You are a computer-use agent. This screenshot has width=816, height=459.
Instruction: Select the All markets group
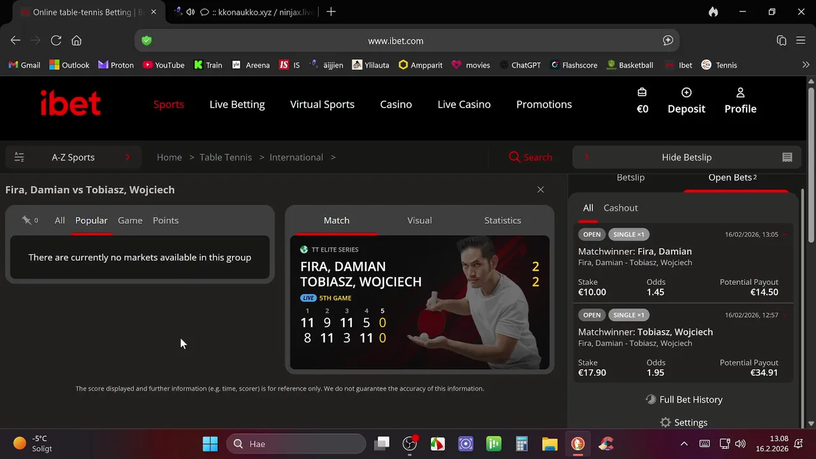tap(60, 221)
